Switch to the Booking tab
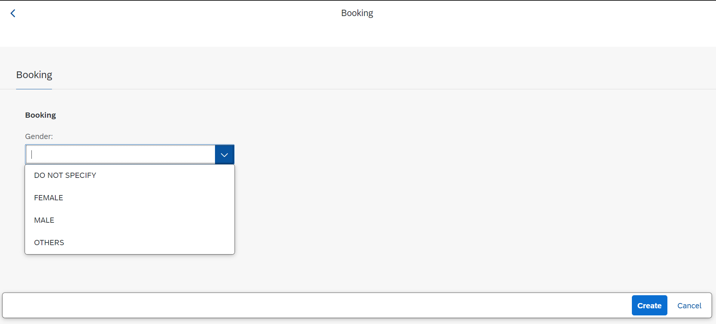Image resolution: width=716 pixels, height=324 pixels. 34,75
